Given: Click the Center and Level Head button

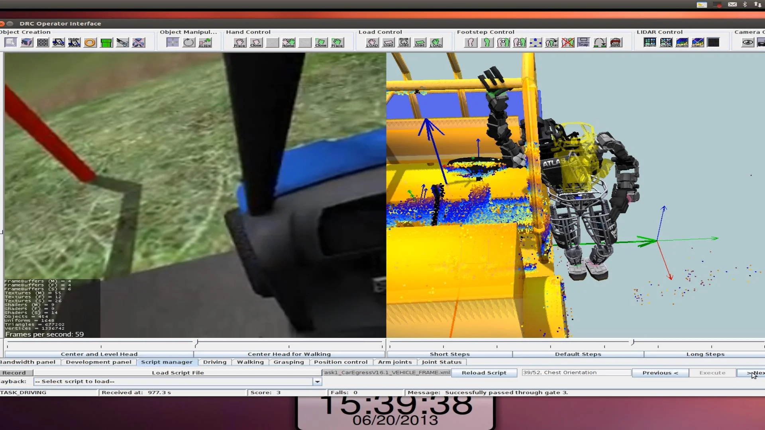Looking at the screenshot, I should [x=99, y=354].
